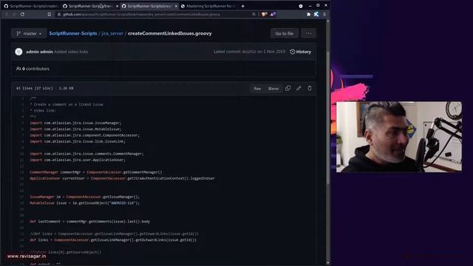473x266 pixels.
Task: Go forward in browser history
Action: click(x=14, y=15)
